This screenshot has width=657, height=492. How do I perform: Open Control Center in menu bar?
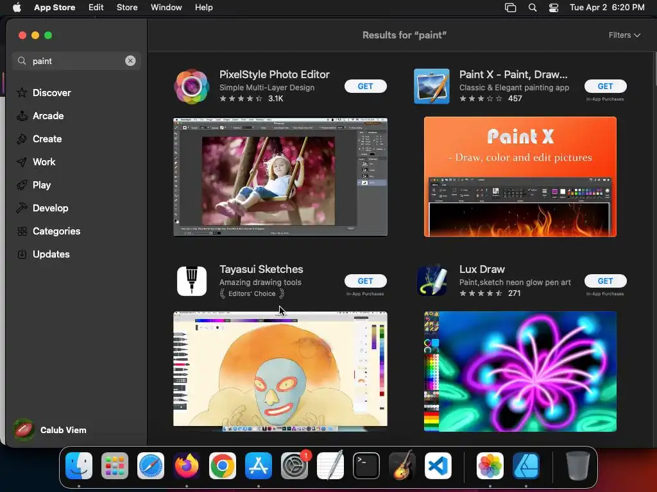pos(554,8)
